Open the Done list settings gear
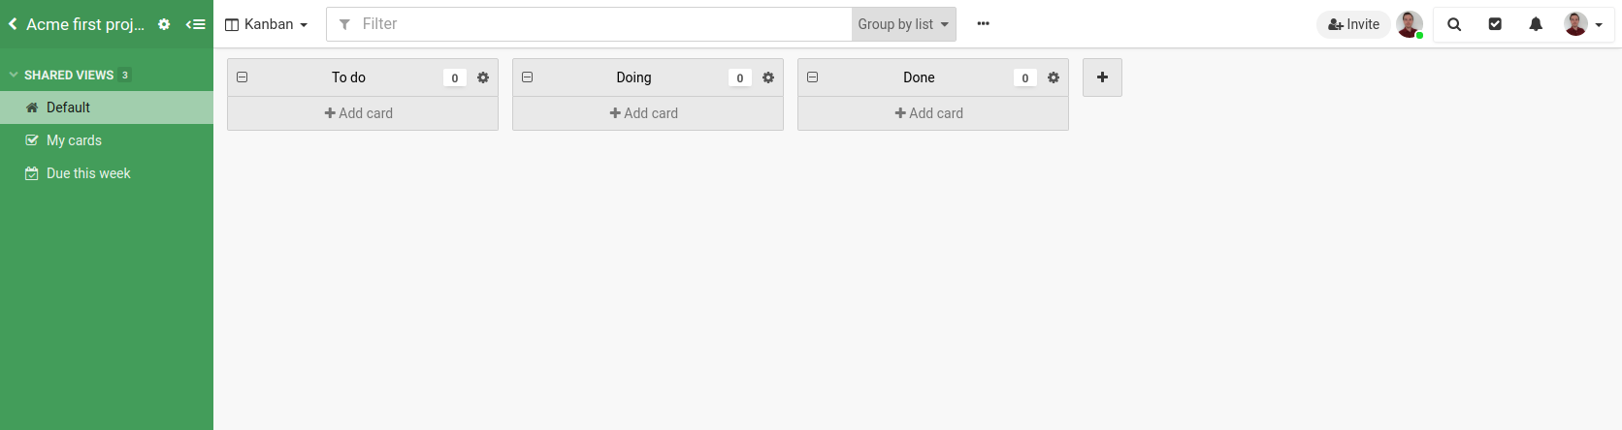This screenshot has width=1622, height=430. coord(1054,77)
